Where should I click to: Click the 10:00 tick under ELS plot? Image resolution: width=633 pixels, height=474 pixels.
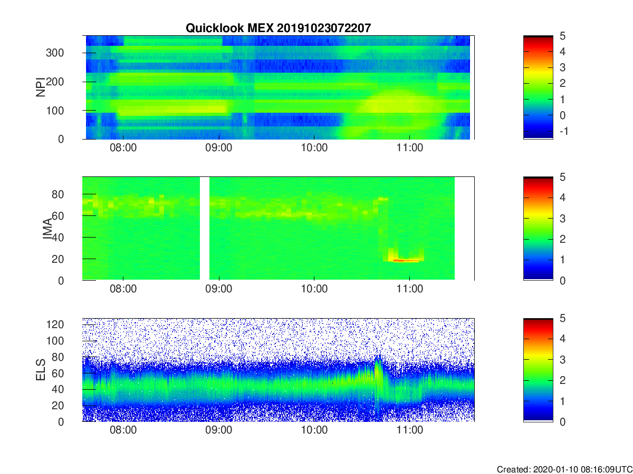(x=314, y=430)
